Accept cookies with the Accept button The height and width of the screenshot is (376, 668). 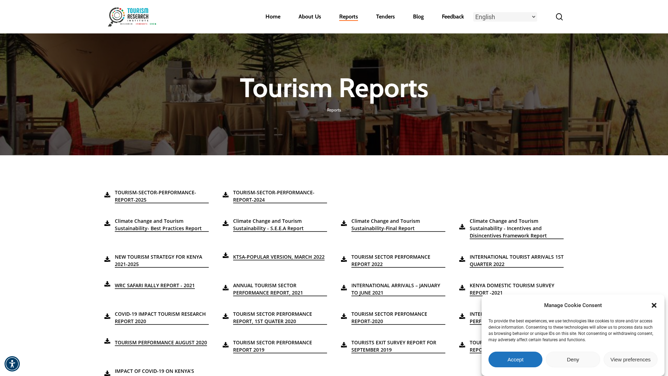(515, 359)
